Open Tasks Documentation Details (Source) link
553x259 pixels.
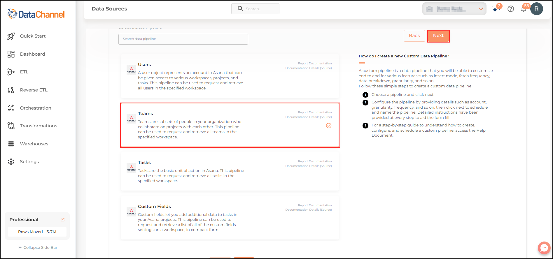(x=309, y=166)
